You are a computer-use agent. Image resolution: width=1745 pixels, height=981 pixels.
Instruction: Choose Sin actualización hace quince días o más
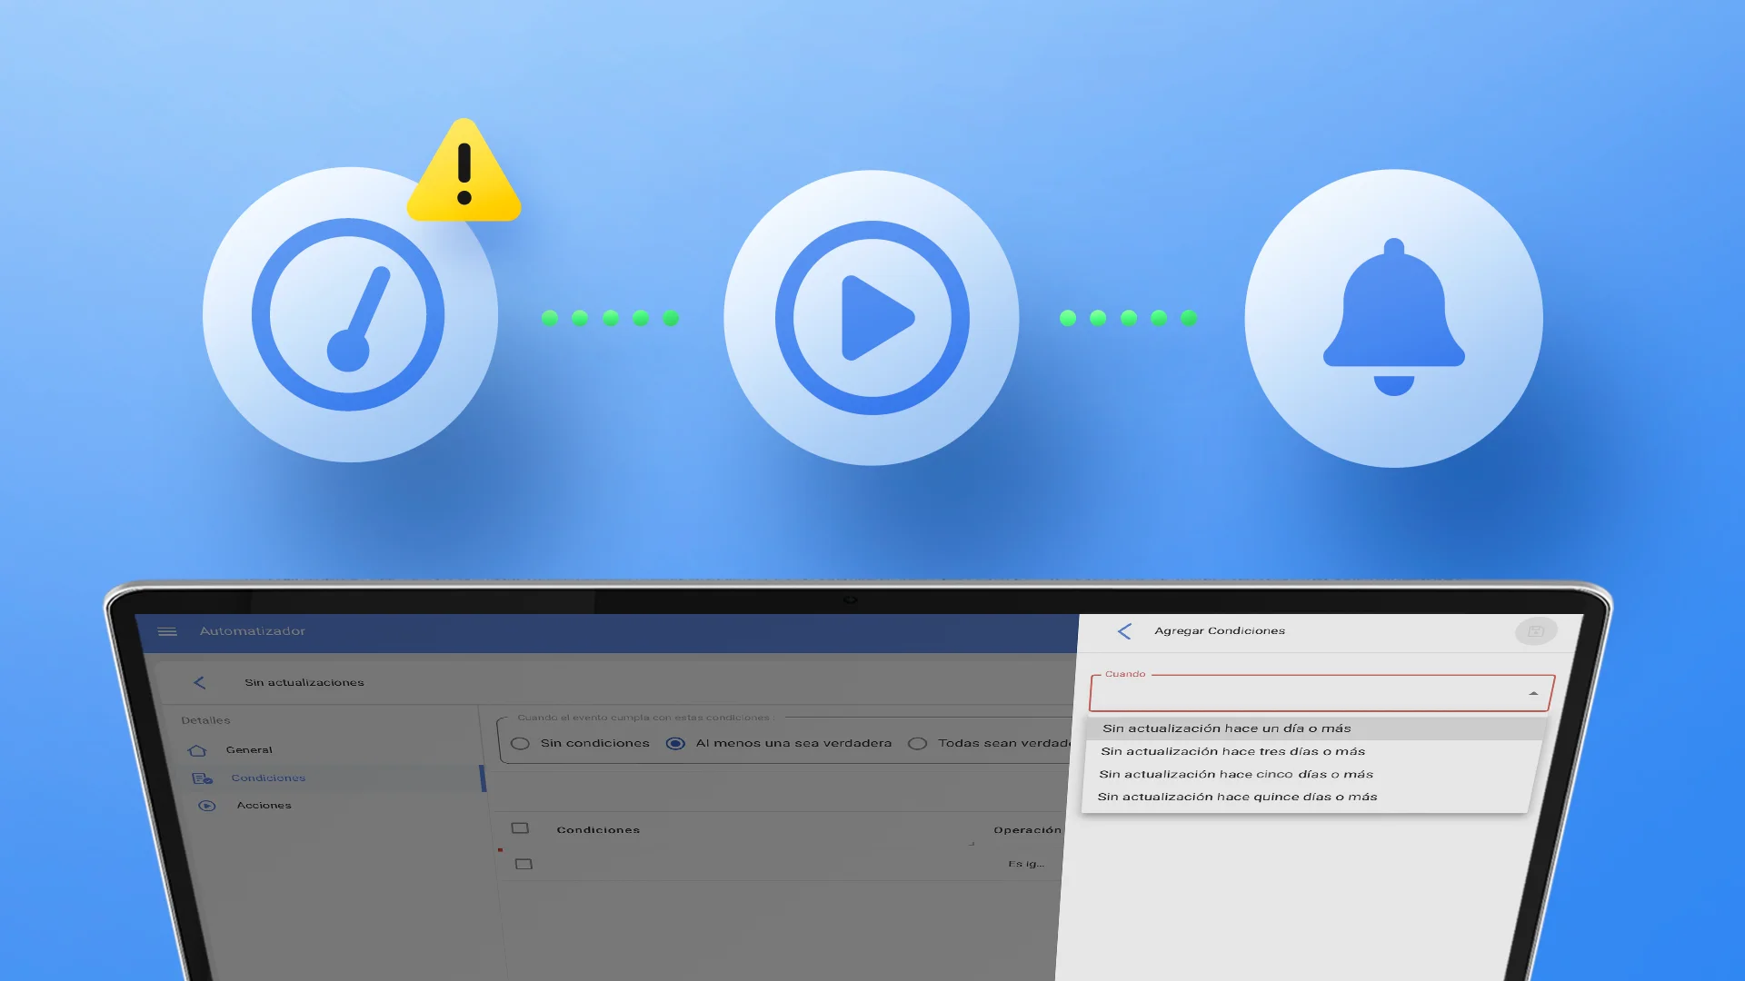click(x=1236, y=797)
